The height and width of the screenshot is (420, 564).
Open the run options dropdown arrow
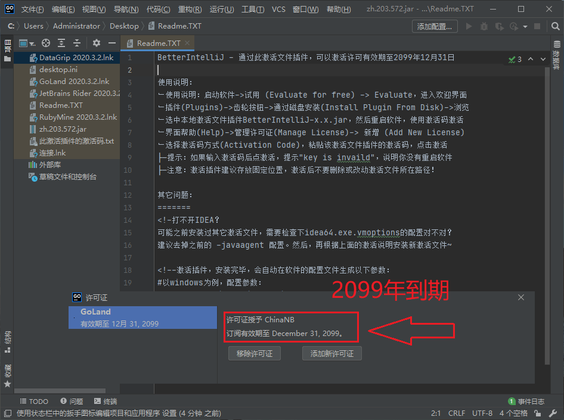tap(525, 27)
